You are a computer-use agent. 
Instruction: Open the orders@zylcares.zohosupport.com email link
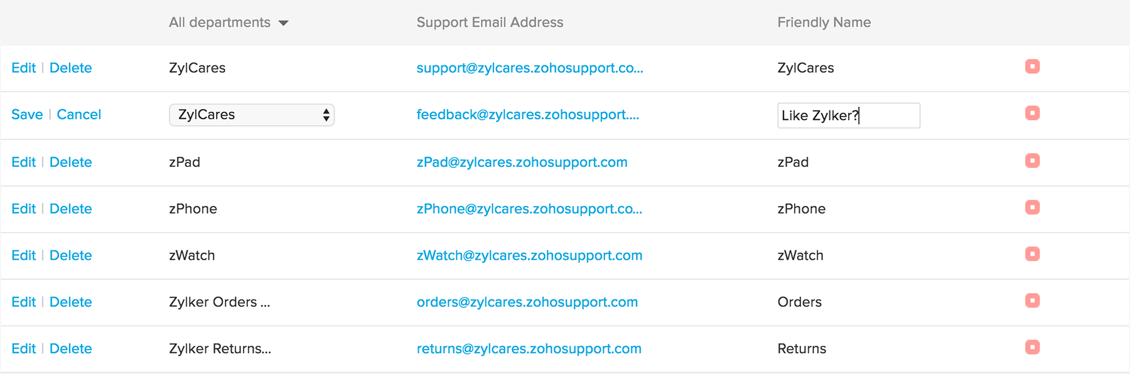527,302
